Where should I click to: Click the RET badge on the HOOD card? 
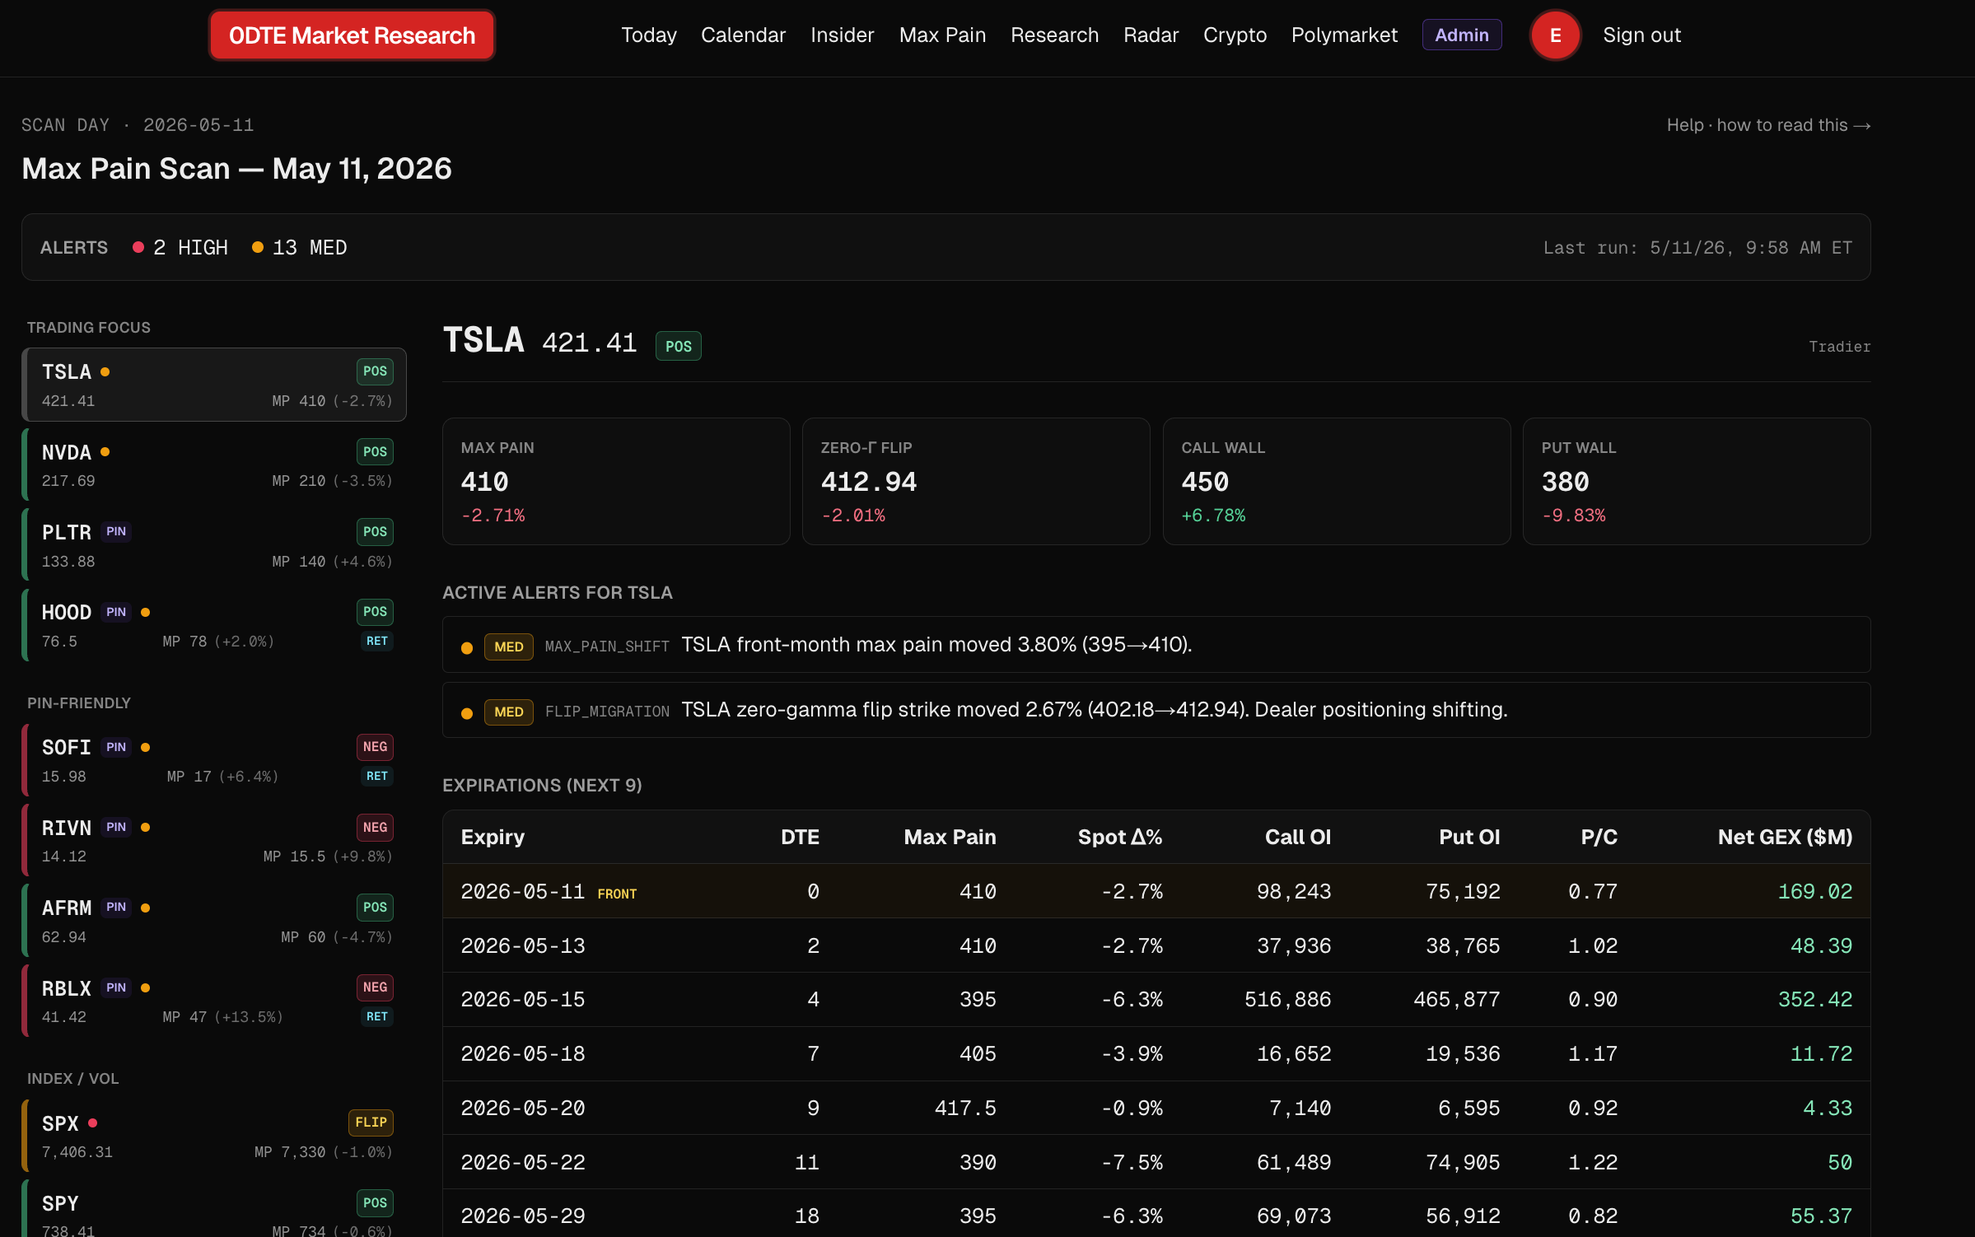pos(377,641)
